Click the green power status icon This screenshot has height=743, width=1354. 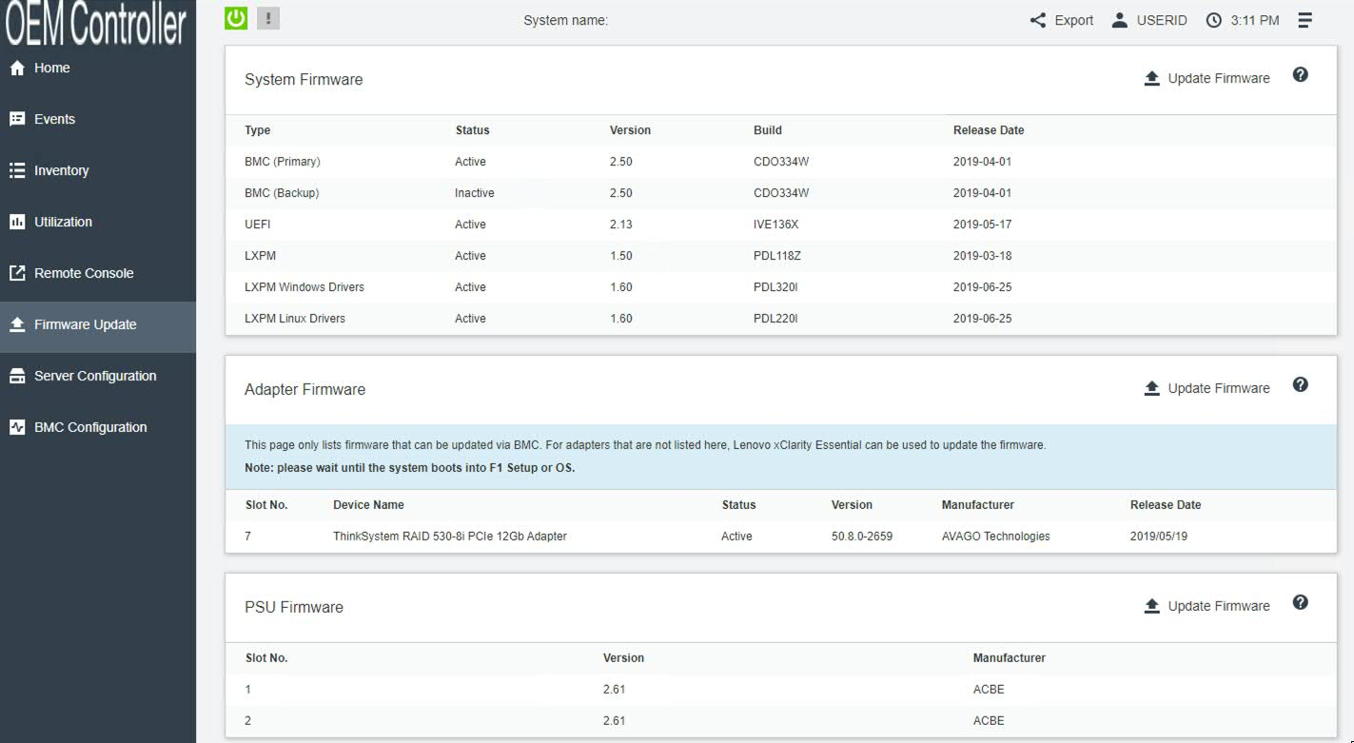click(x=236, y=18)
